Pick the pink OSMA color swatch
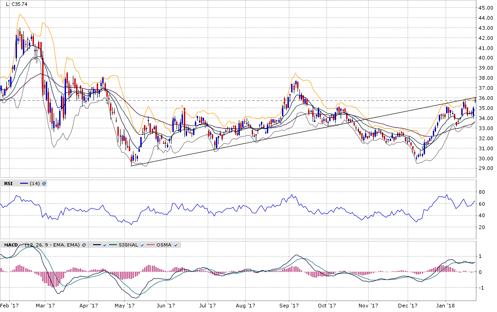This screenshot has height=312, width=497. [x=151, y=245]
